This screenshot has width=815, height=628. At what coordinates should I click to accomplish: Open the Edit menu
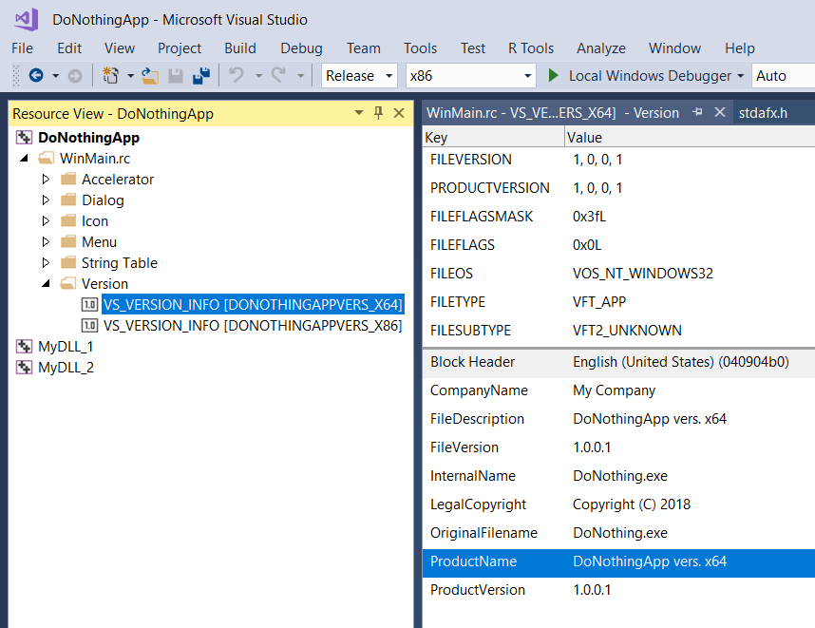pyautogui.click(x=69, y=48)
